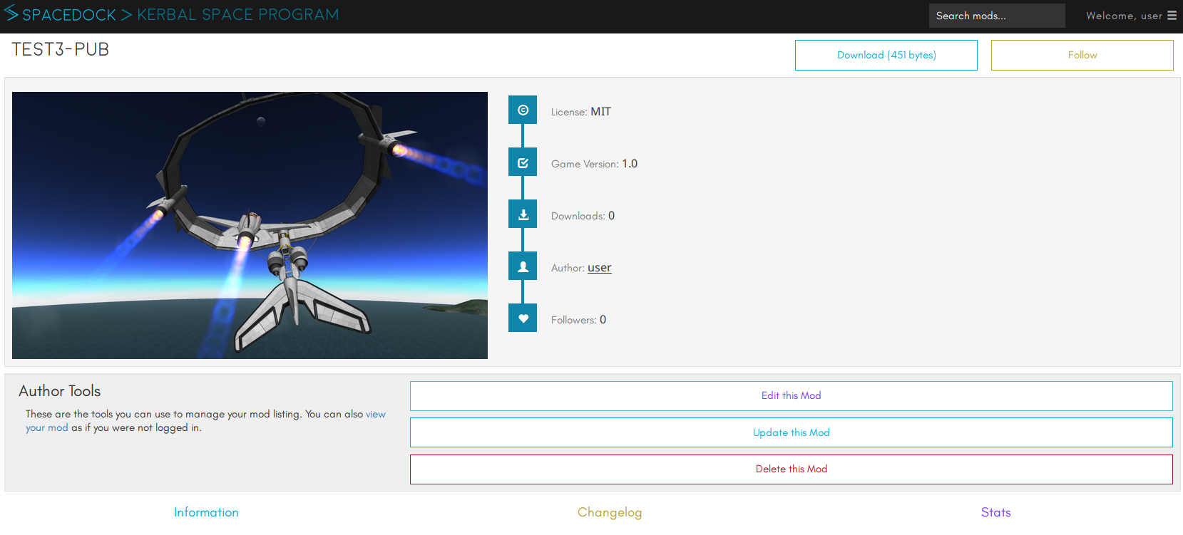Screen dimensions: 1183x535
Task: Focus the Search mods field
Action: [997, 16]
